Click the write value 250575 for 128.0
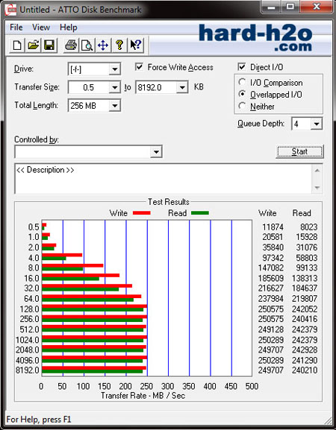 tap(270, 309)
